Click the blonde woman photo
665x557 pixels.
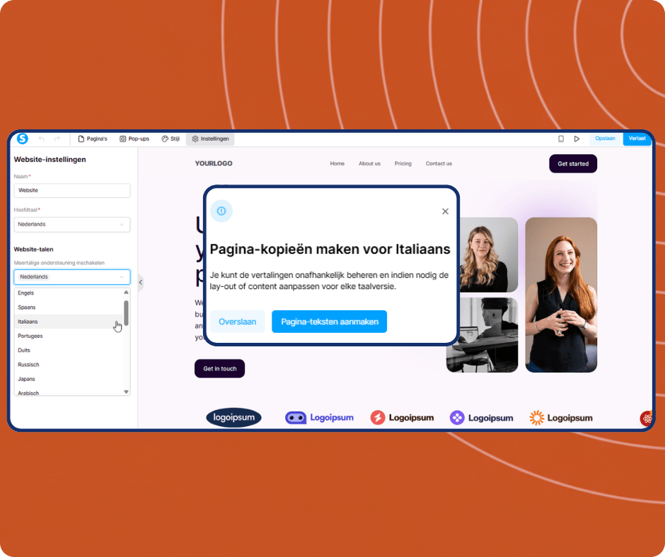click(x=489, y=254)
